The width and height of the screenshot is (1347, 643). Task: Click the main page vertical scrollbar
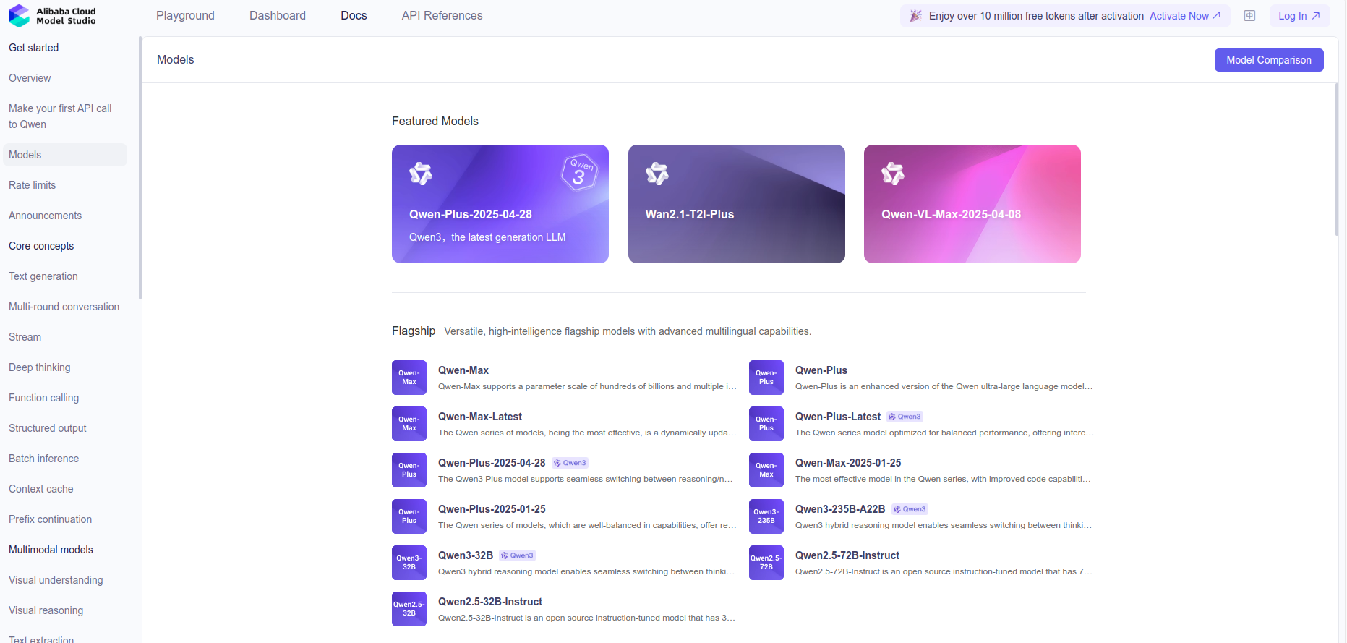[1337, 159]
